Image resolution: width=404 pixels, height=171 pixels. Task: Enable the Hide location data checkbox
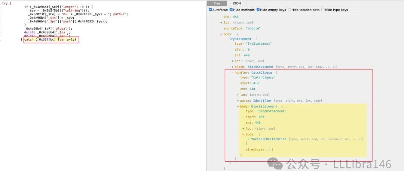tap(289, 10)
